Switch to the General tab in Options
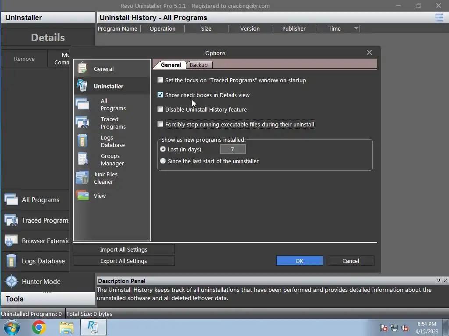This screenshot has width=449, height=336. point(171,65)
